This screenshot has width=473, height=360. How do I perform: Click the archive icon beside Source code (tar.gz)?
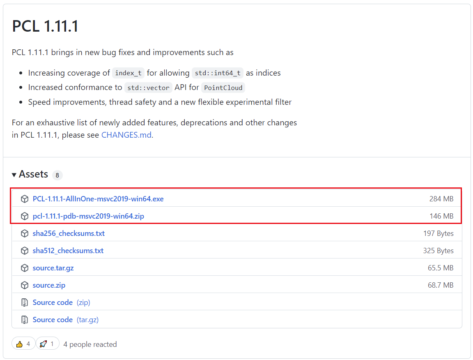pyautogui.click(x=25, y=319)
